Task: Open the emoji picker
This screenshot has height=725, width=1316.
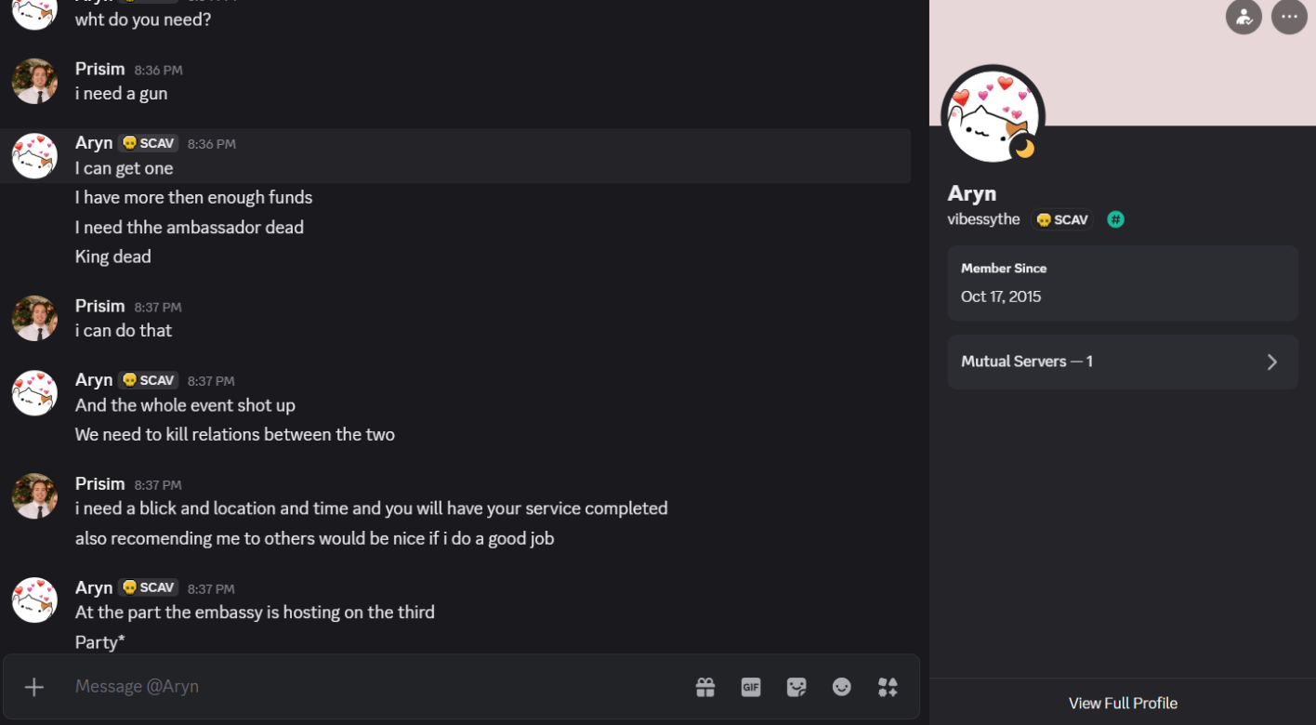Action: tap(842, 687)
